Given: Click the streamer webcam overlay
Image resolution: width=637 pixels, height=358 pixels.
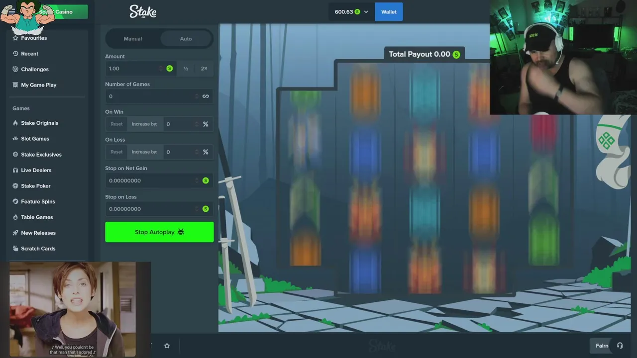Looking at the screenshot, I should (563, 58).
